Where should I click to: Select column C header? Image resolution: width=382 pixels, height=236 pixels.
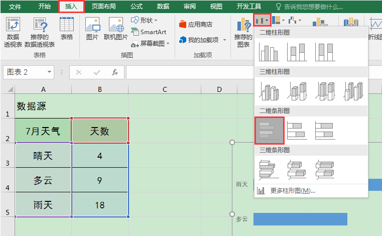pyautogui.click(x=165, y=89)
